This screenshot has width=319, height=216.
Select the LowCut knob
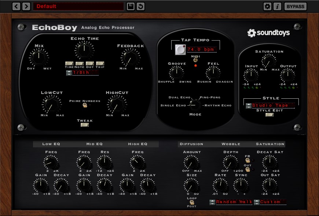[x=52, y=104]
